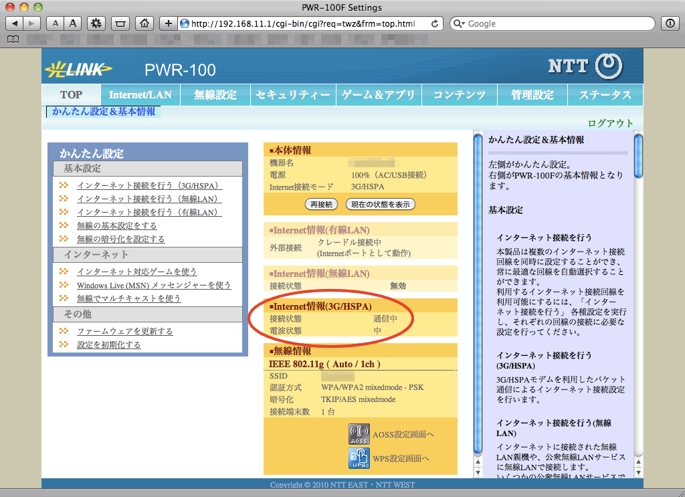
Task: Click the right scrollbar down arrow
Action: point(638,472)
